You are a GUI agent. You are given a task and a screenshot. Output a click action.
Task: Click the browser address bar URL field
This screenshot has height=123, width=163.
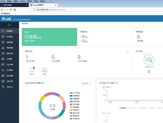81,10
